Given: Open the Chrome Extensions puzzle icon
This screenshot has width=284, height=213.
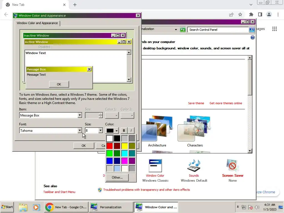Looking at the screenshot, I should point(251,14).
